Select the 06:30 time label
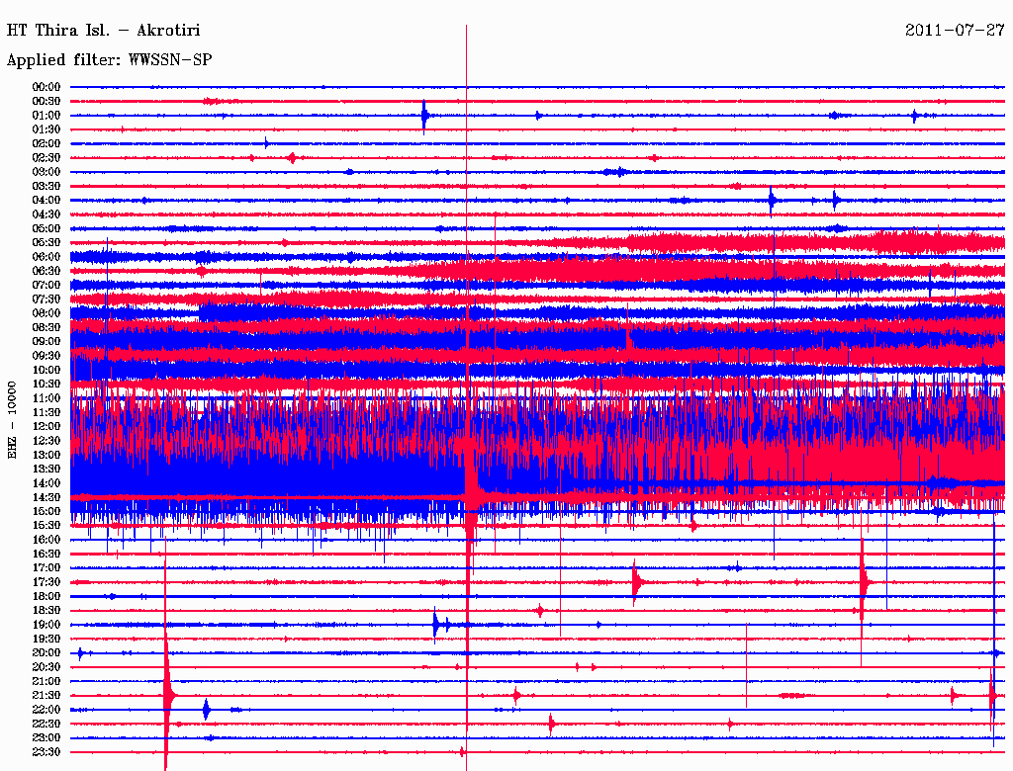The image size is (1013, 771). click(46, 271)
